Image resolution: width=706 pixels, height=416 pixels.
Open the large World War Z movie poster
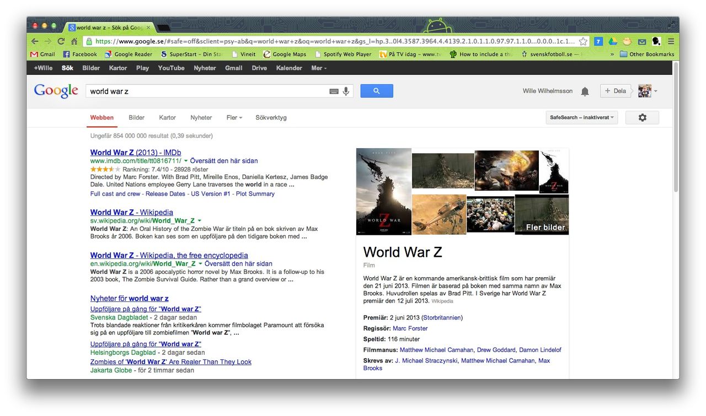click(x=384, y=191)
